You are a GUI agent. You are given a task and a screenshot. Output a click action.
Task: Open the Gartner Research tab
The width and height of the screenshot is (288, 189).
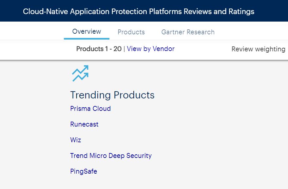pyautogui.click(x=188, y=32)
